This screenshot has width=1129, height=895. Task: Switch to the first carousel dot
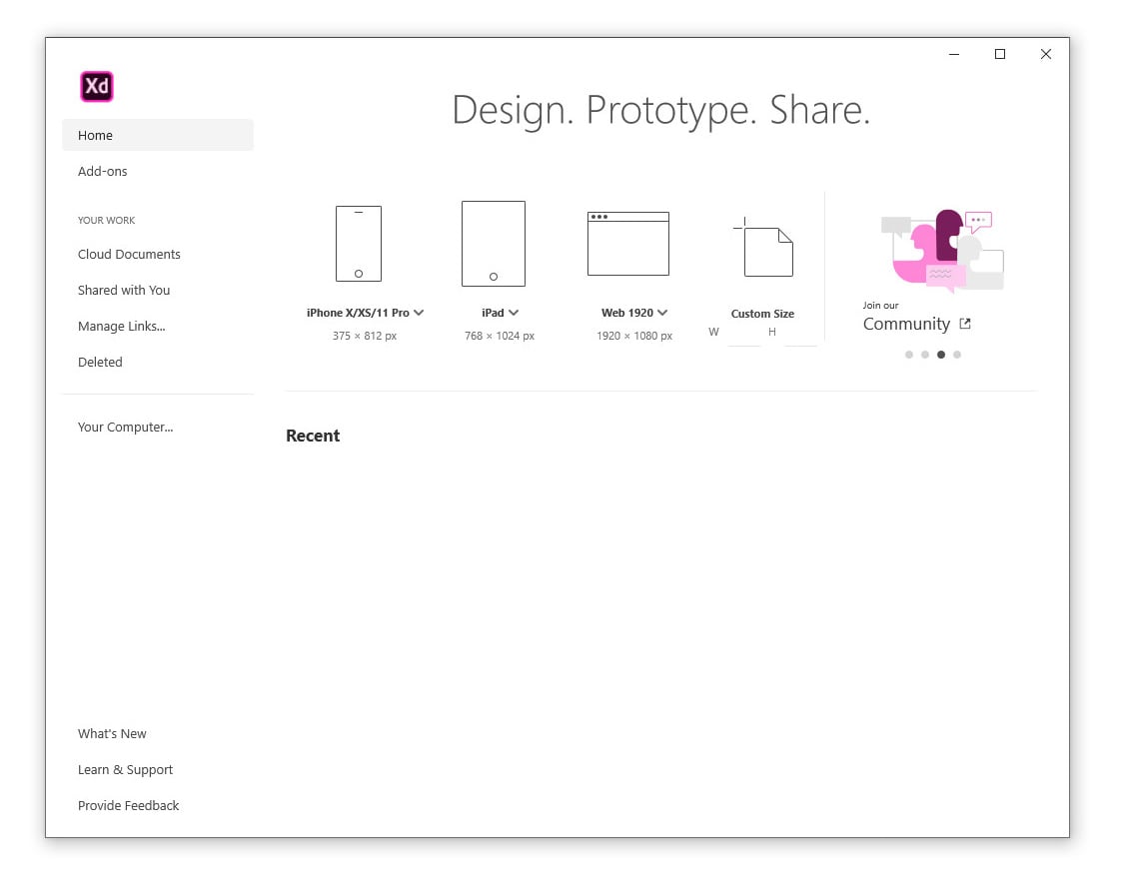[x=908, y=355]
